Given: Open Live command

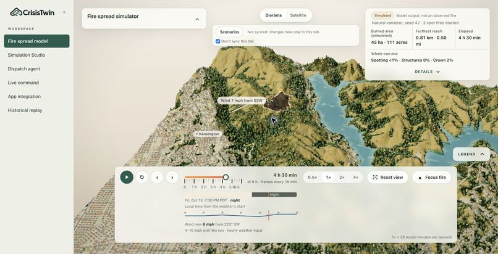Looking at the screenshot, I should (36, 83).
